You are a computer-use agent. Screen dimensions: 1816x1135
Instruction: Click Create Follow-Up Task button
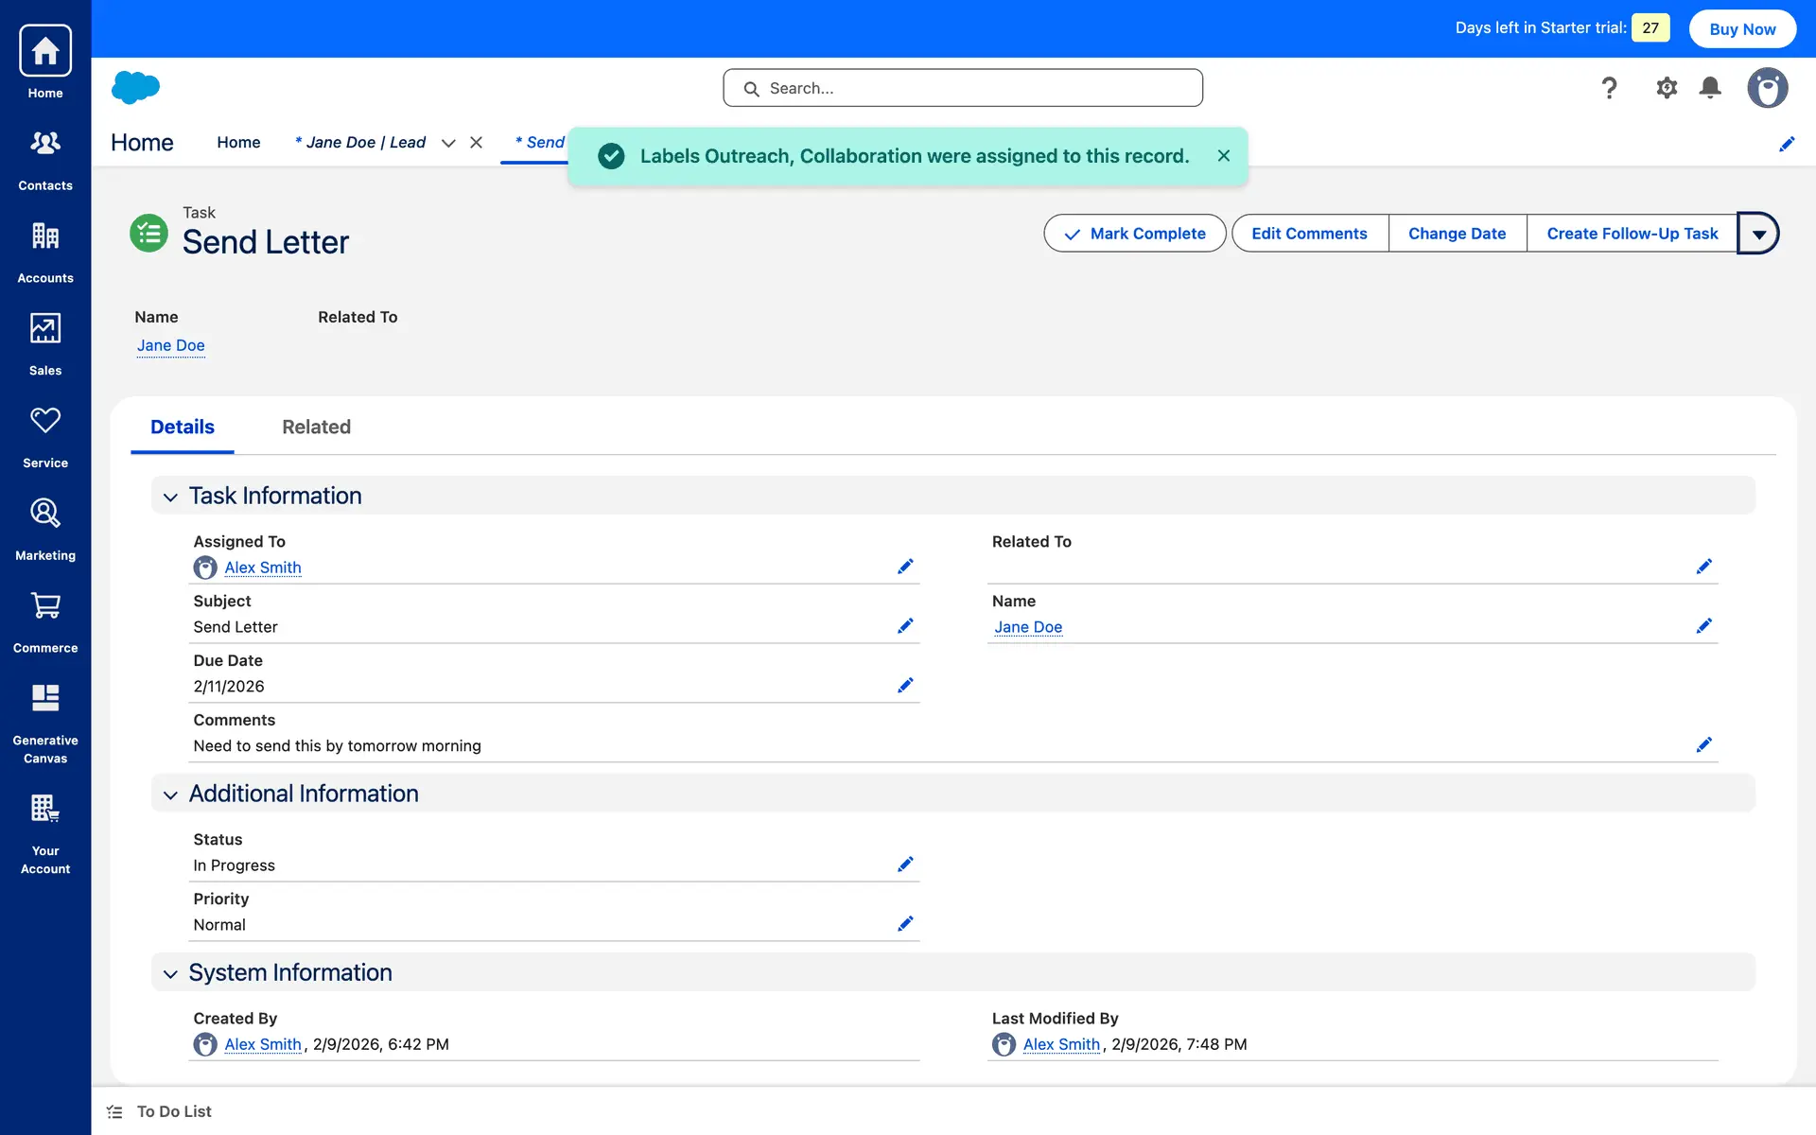tap(1632, 234)
